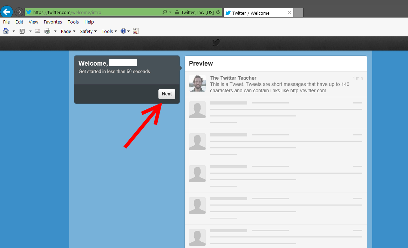Open the Favorites menu
Viewport: 408px width, 248px height.
click(53, 22)
